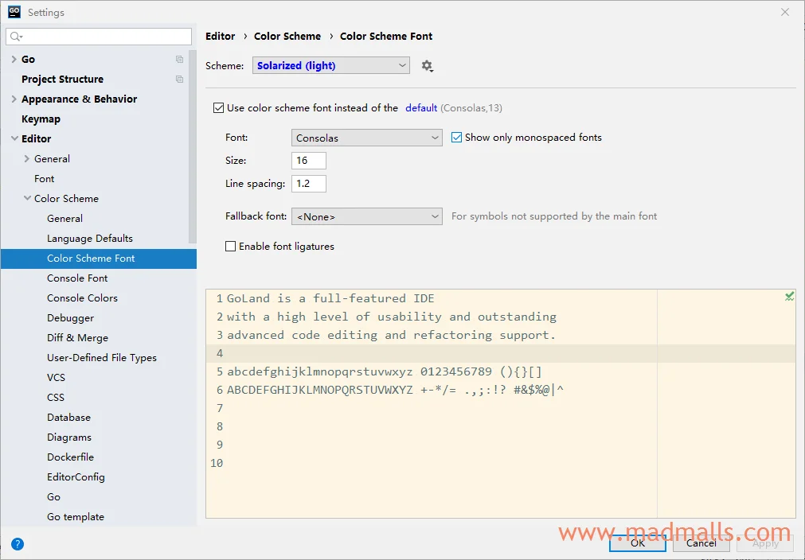Open the Console Colors page
This screenshot has width=805, height=560.
[x=82, y=298]
